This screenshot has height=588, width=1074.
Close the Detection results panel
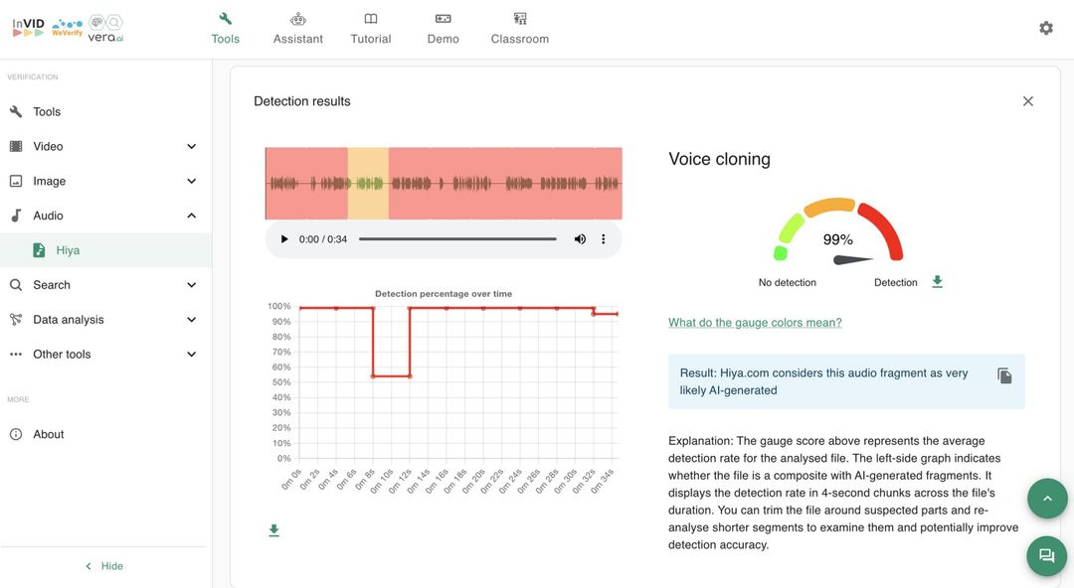(x=1027, y=101)
